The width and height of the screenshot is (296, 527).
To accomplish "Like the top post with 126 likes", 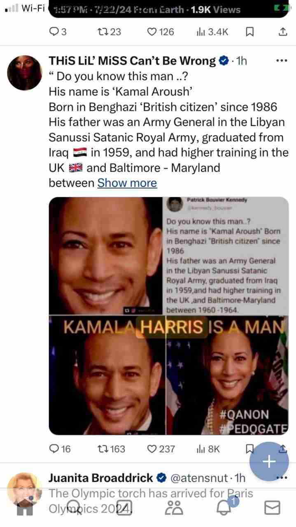I will click(x=161, y=32).
